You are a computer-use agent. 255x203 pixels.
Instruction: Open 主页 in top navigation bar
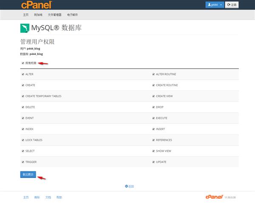(25, 15)
